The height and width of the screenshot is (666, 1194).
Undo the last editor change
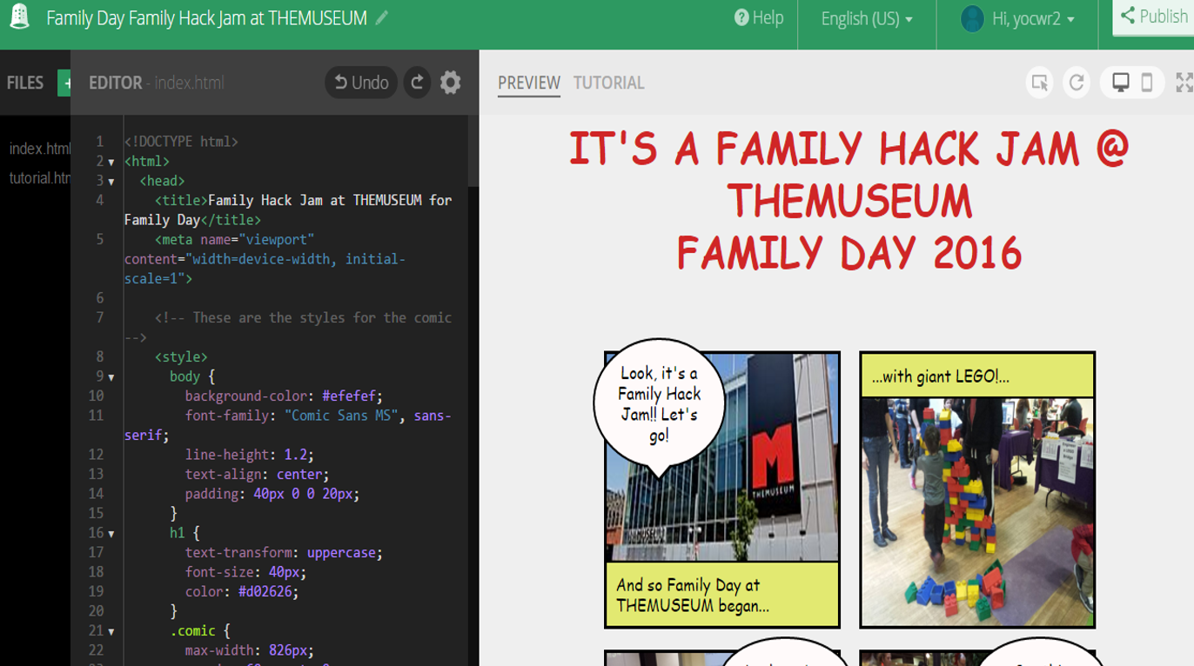pos(361,83)
